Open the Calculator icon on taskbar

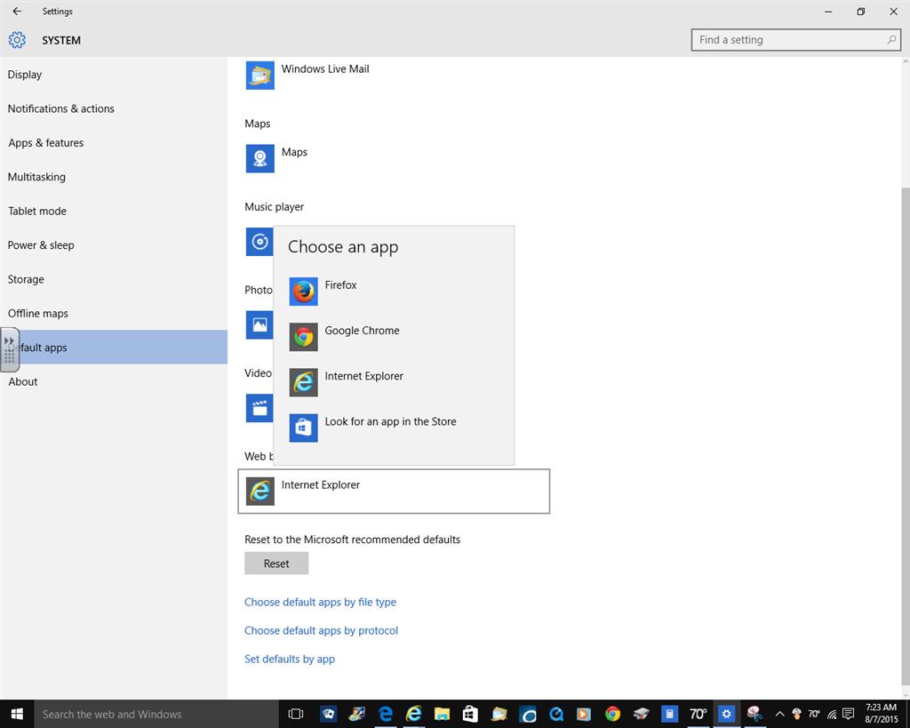coord(669,714)
